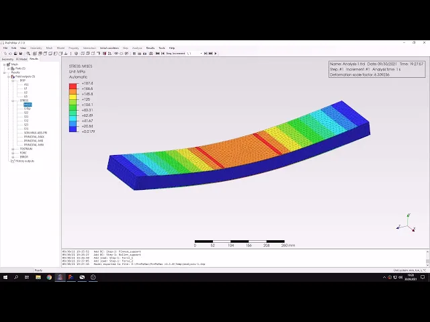Image resolution: width=430 pixels, height=322 pixels.
Task: Select the U2 displacement component
Action: pos(26,93)
